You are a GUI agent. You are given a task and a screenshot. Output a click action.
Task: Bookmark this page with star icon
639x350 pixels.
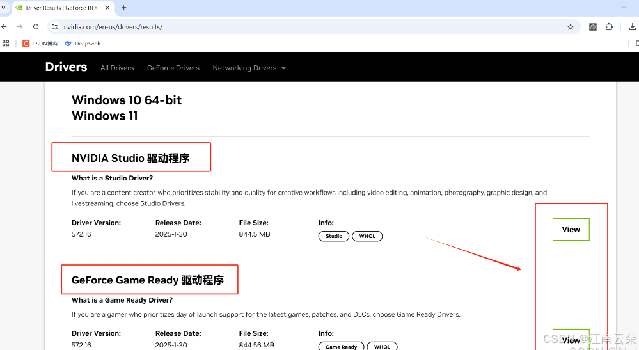[x=571, y=27]
